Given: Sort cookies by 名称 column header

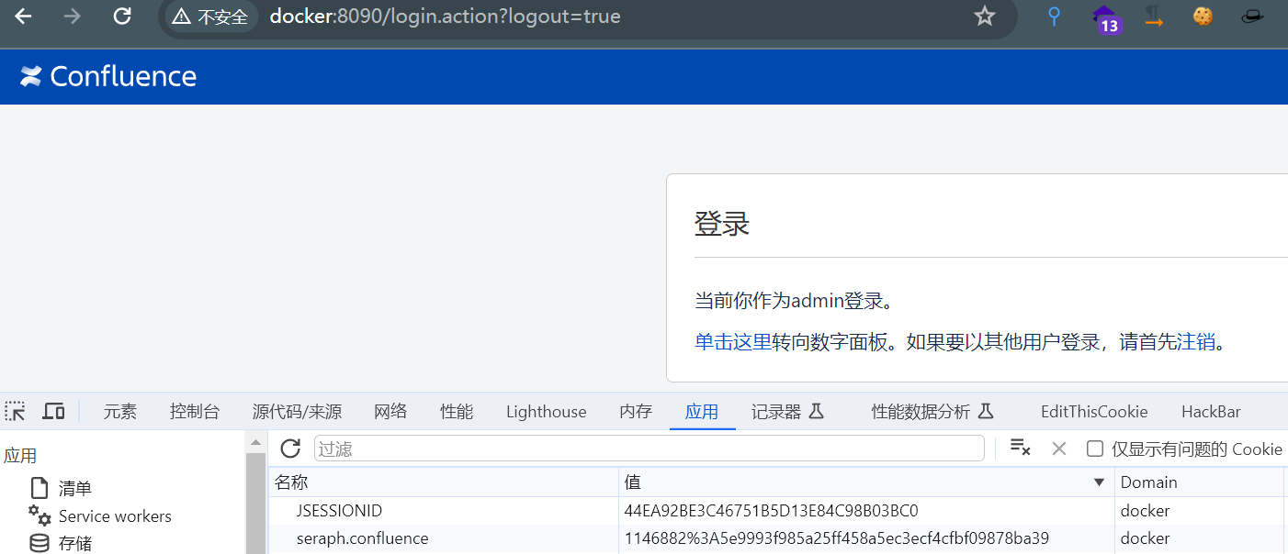Looking at the screenshot, I should pos(444,482).
